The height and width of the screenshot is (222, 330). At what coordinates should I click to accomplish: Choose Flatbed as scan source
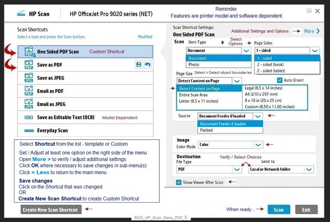pos(230,130)
